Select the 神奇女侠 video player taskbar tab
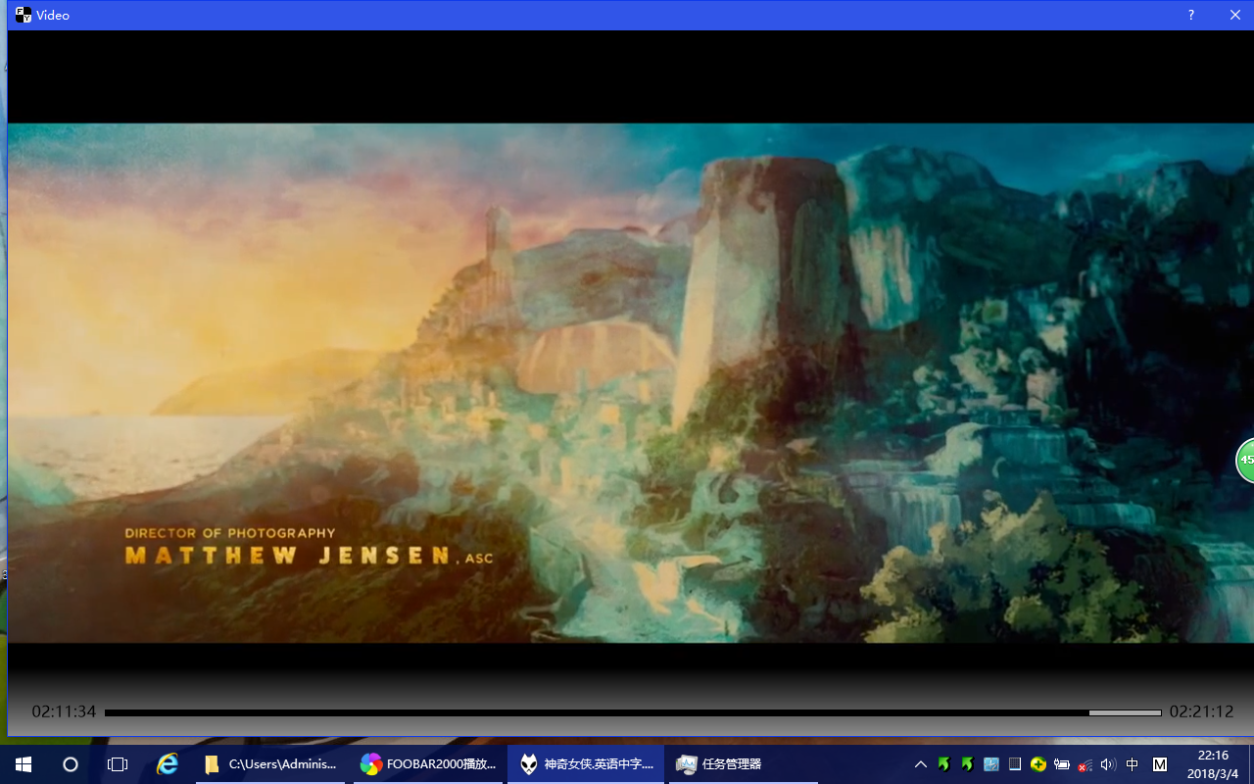1254x784 pixels. click(585, 763)
